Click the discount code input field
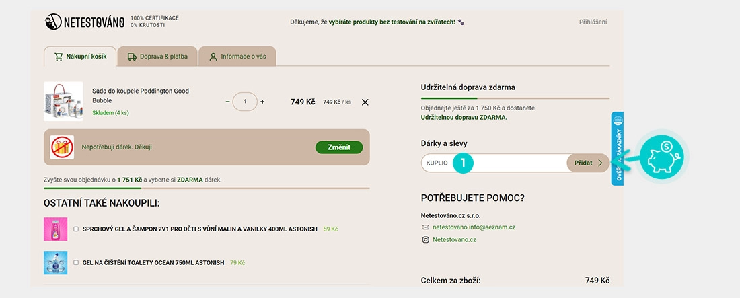Viewport: 740px width, 298px height. 494,163
